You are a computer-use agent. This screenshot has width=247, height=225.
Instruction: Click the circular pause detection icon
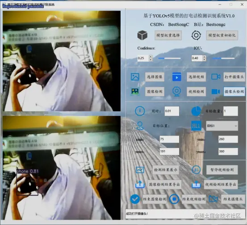[196, 170]
